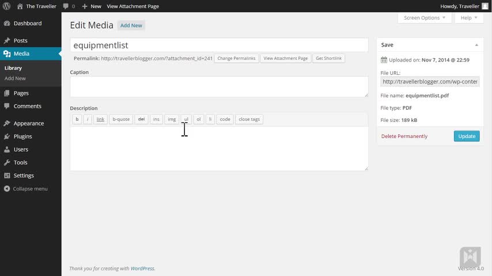
Task: Click the Change Permalinks button
Action: [236, 58]
